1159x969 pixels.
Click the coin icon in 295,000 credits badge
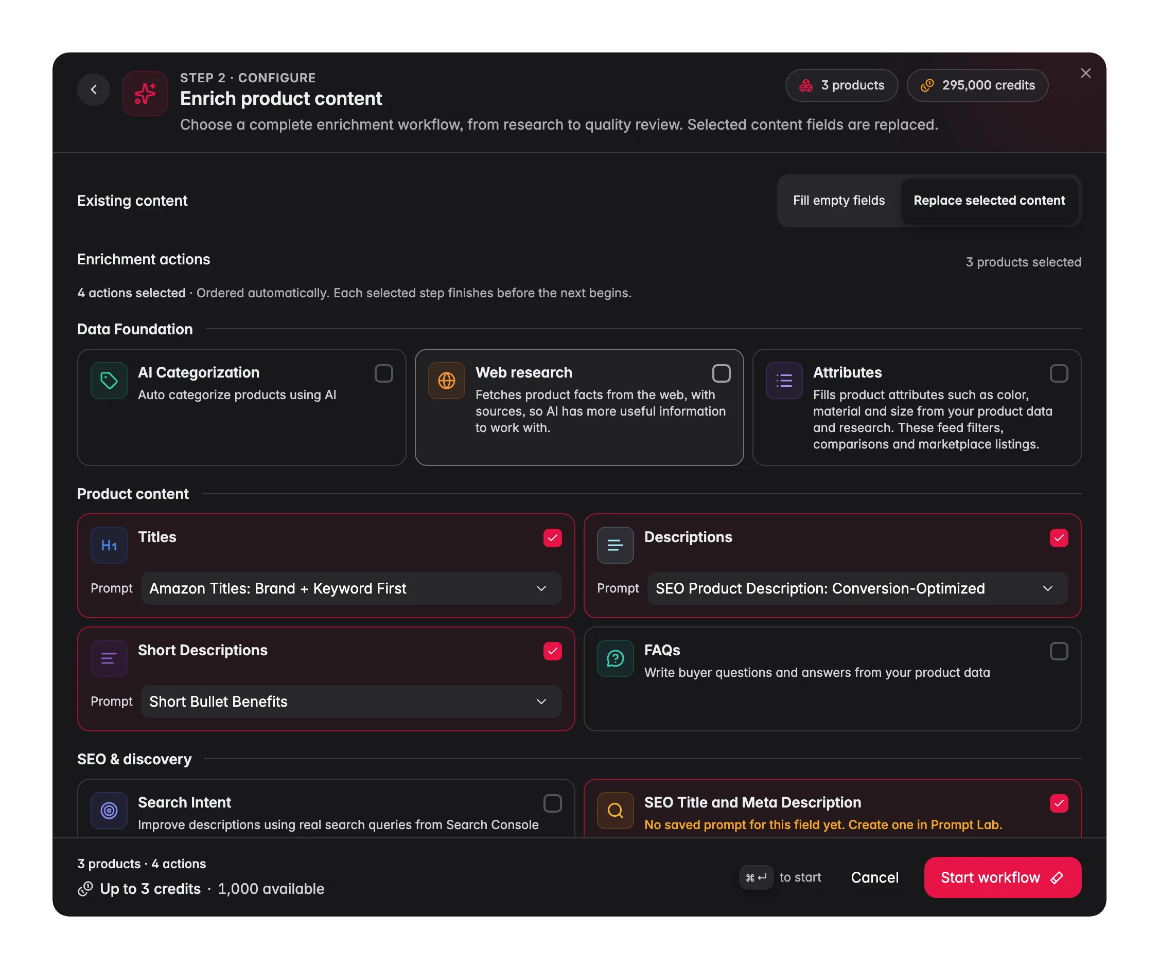coord(927,85)
